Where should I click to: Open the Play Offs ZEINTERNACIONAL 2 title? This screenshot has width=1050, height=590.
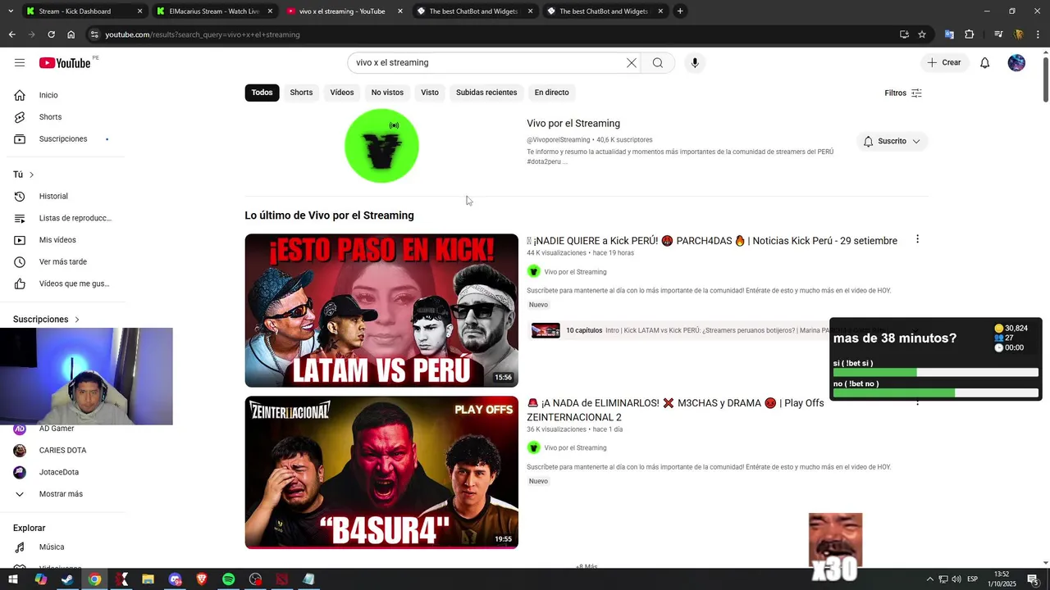tap(675, 410)
